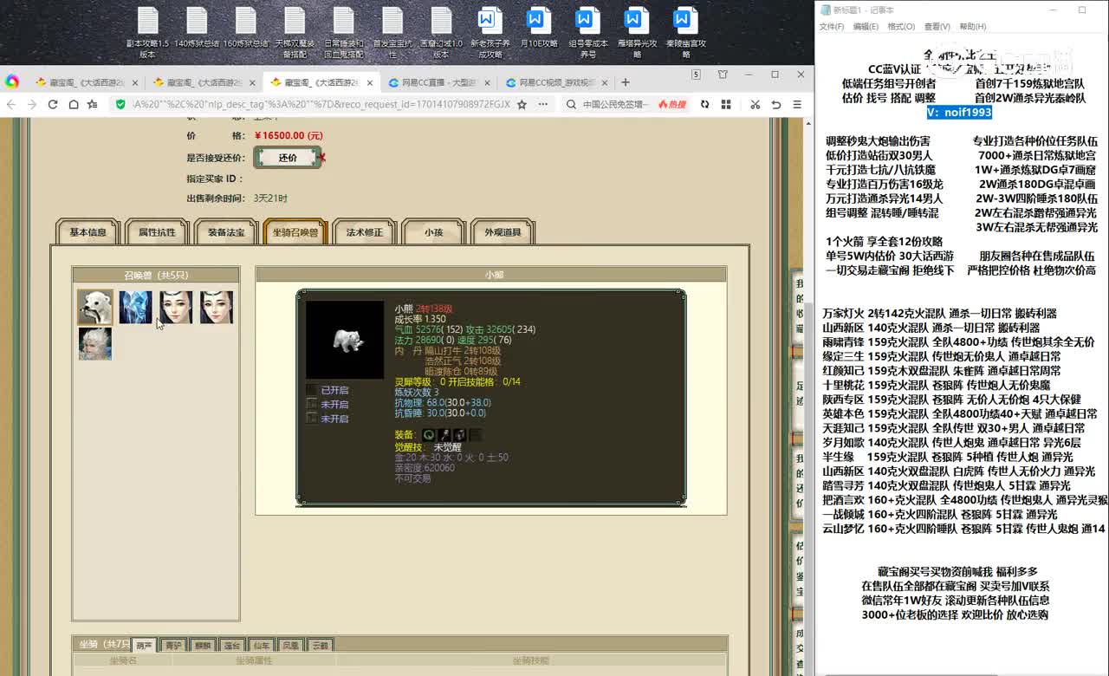1109x676 pixels.
Task: Click the scissors screenshot icon
Action: 755,104
